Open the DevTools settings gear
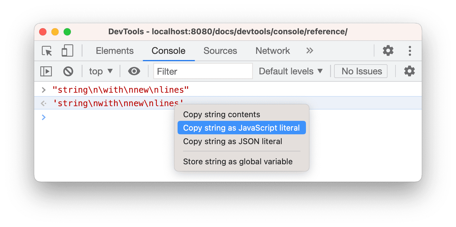456x227 pixels. pos(388,51)
